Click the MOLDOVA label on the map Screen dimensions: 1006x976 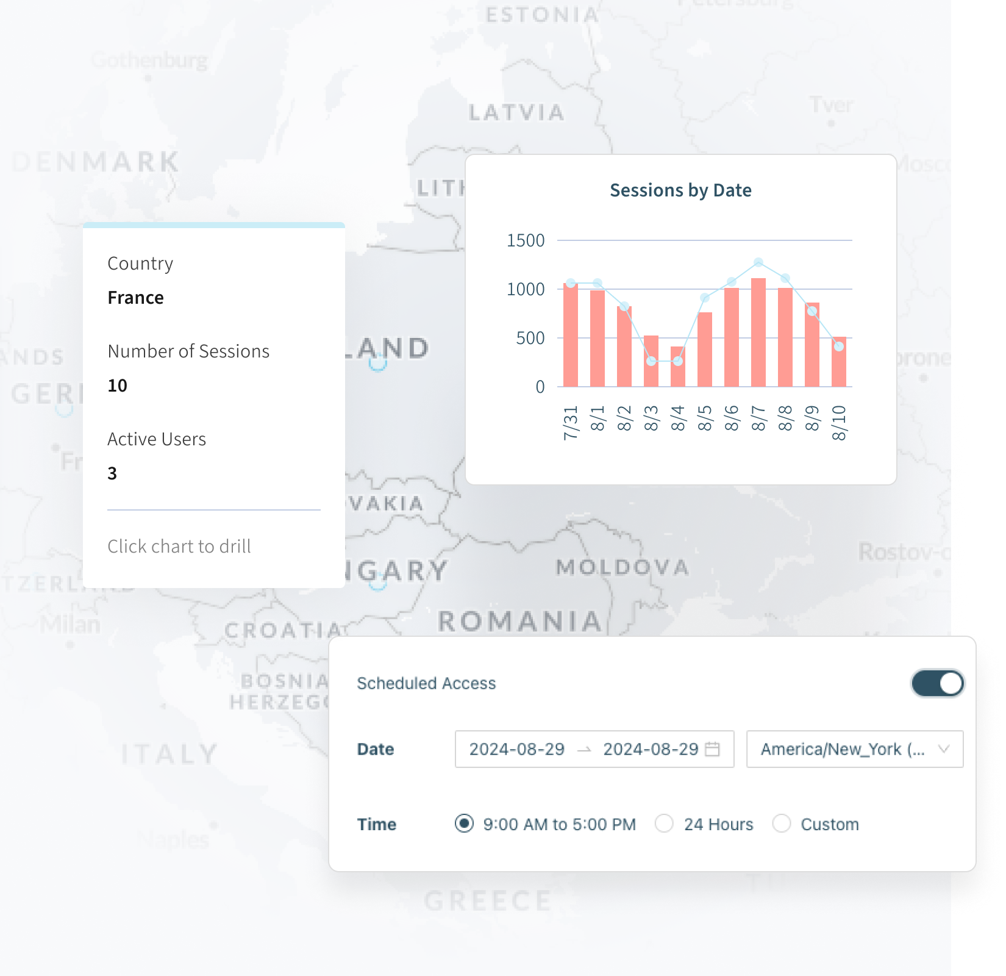click(x=623, y=567)
